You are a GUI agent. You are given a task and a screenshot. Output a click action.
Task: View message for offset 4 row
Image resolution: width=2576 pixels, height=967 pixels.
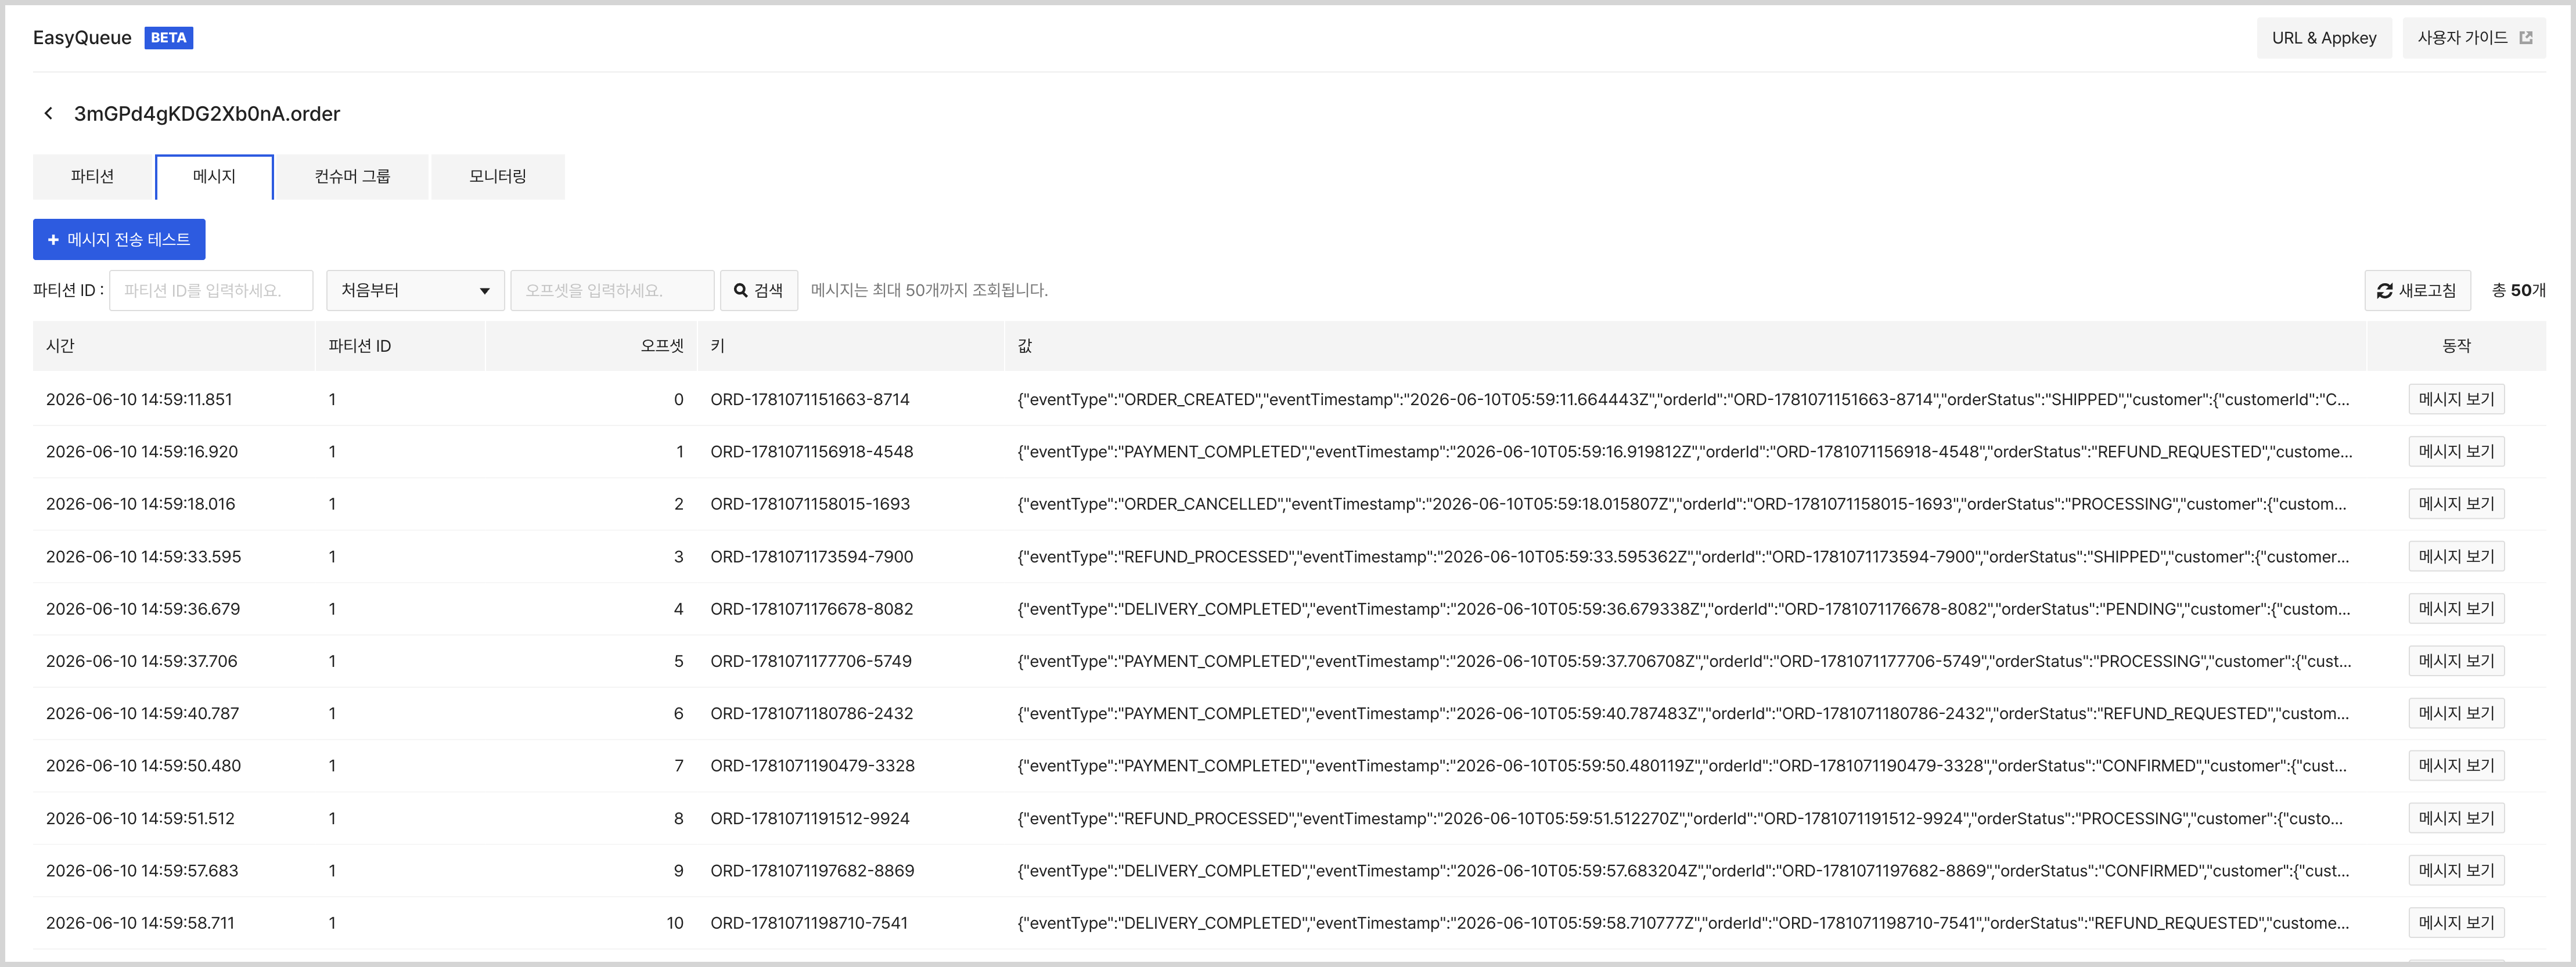pyautogui.click(x=2456, y=609)
